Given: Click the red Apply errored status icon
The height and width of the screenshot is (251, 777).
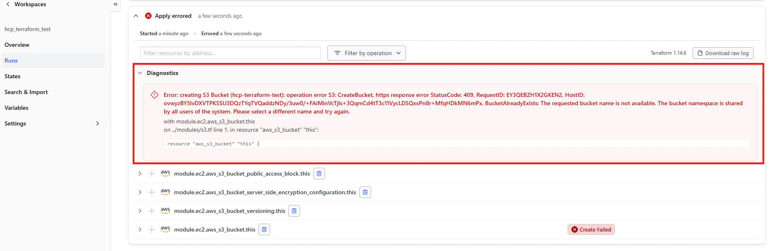Looking at the screenshot, I should pos(148,16).
